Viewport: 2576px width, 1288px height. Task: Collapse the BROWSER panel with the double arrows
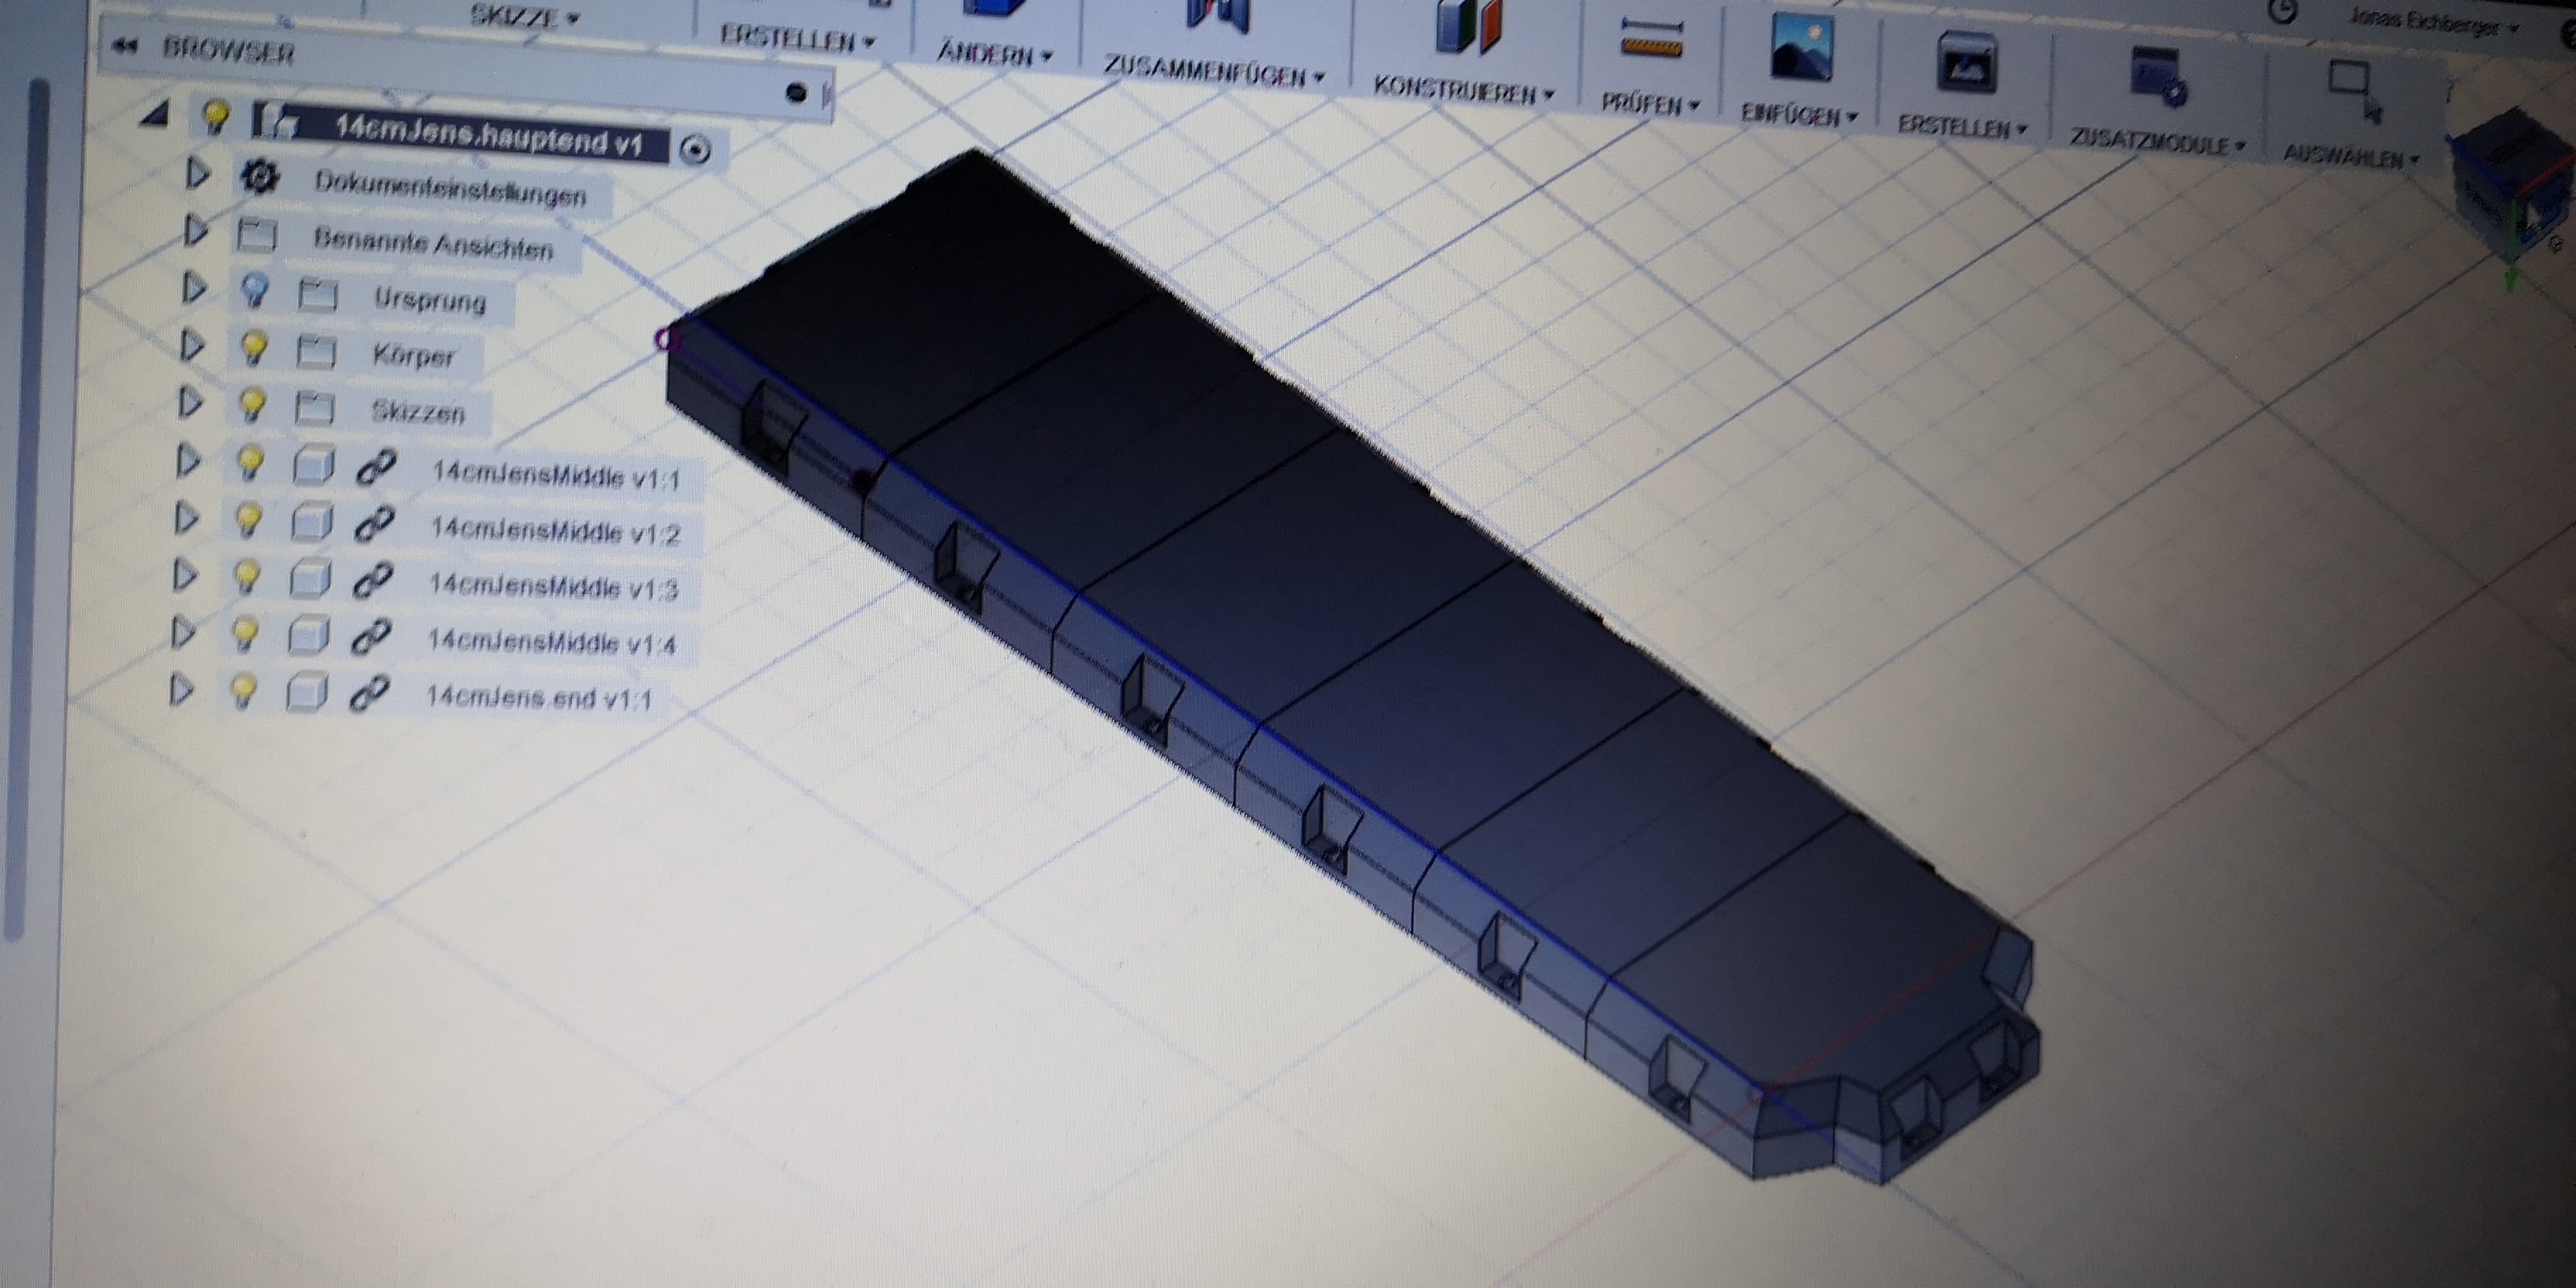pos(125,45)
